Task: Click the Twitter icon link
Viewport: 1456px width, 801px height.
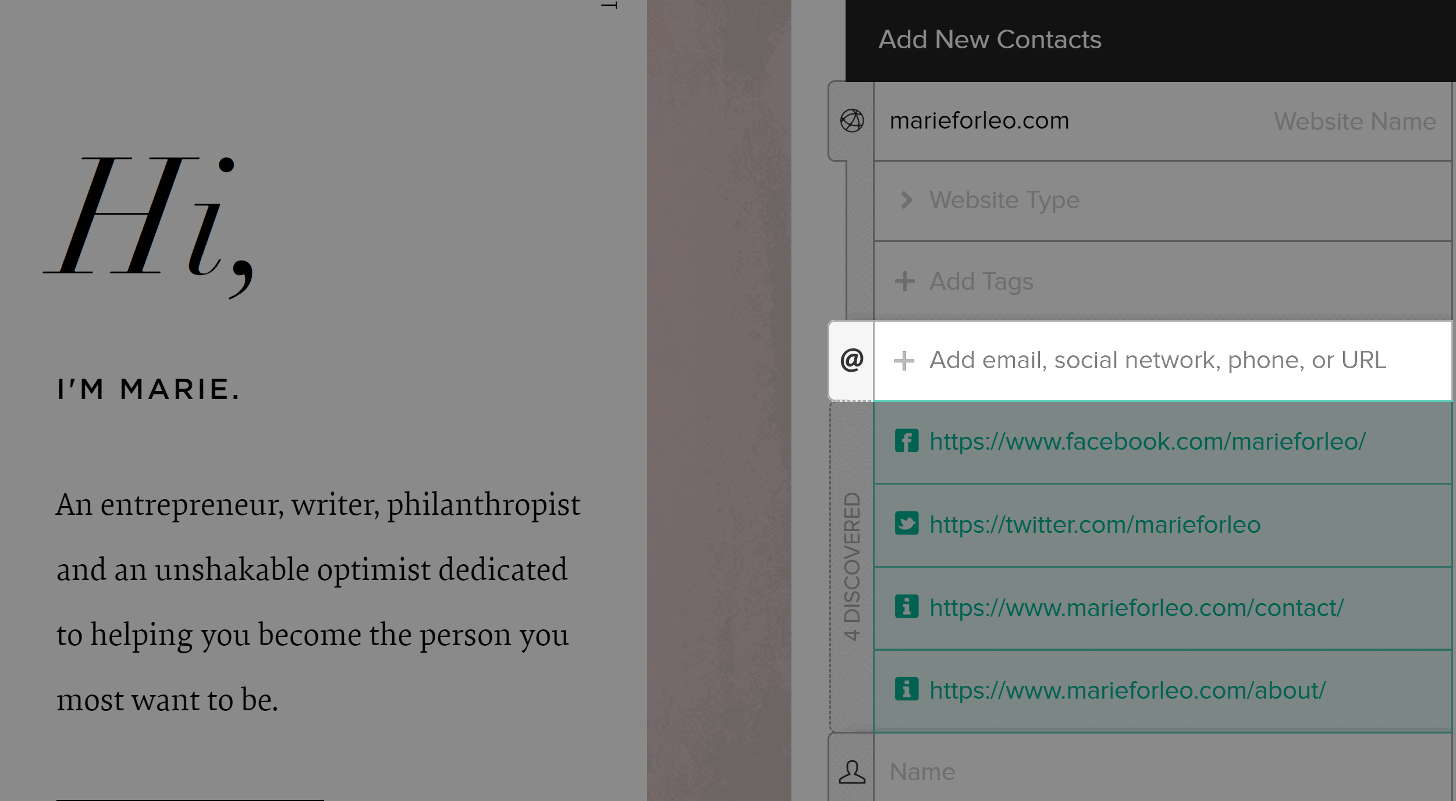Action: click(904, 524)
